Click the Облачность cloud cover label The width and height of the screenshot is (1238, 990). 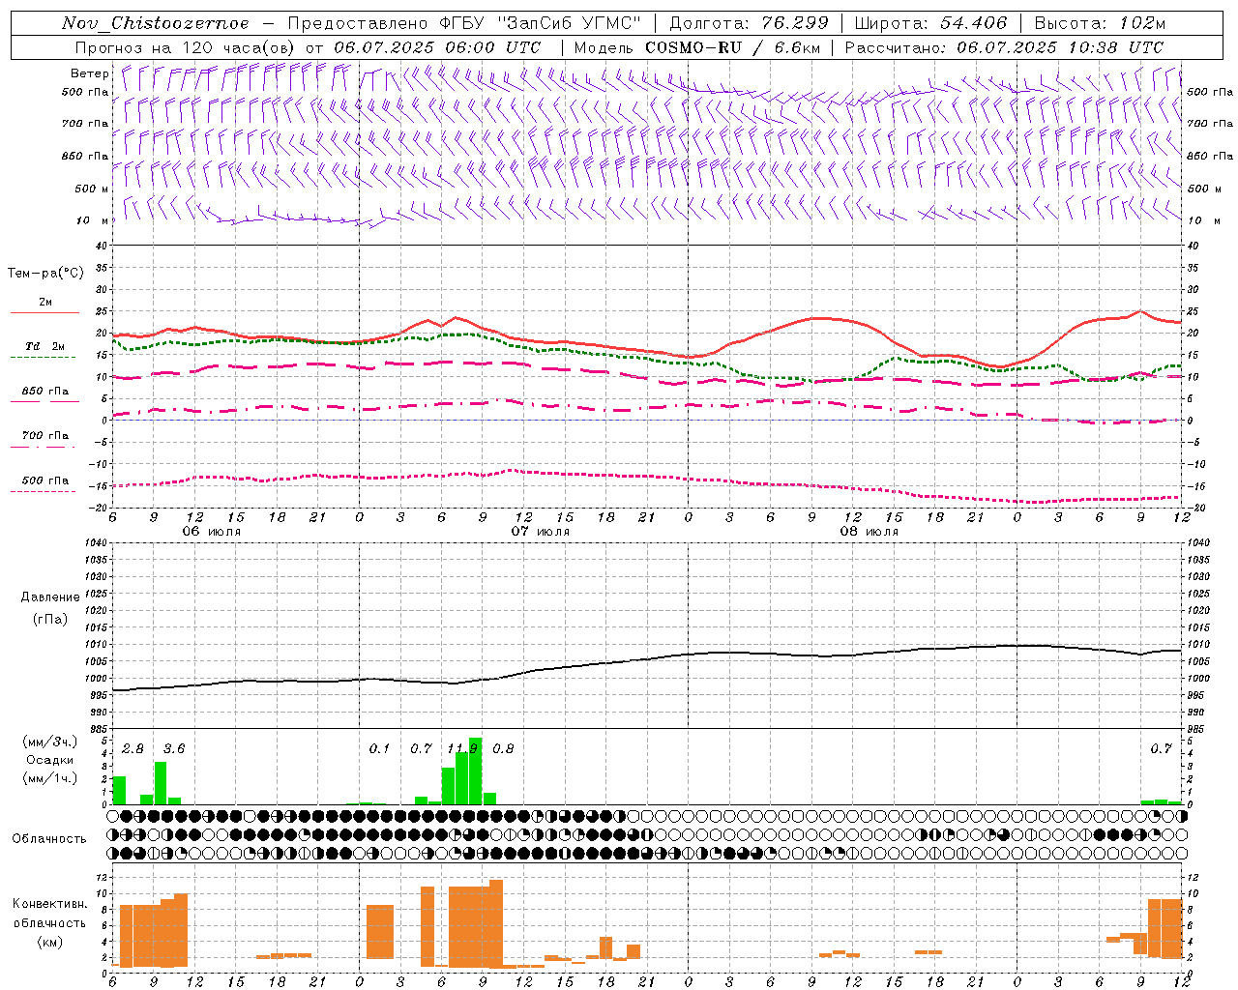(x=49, y=839)
